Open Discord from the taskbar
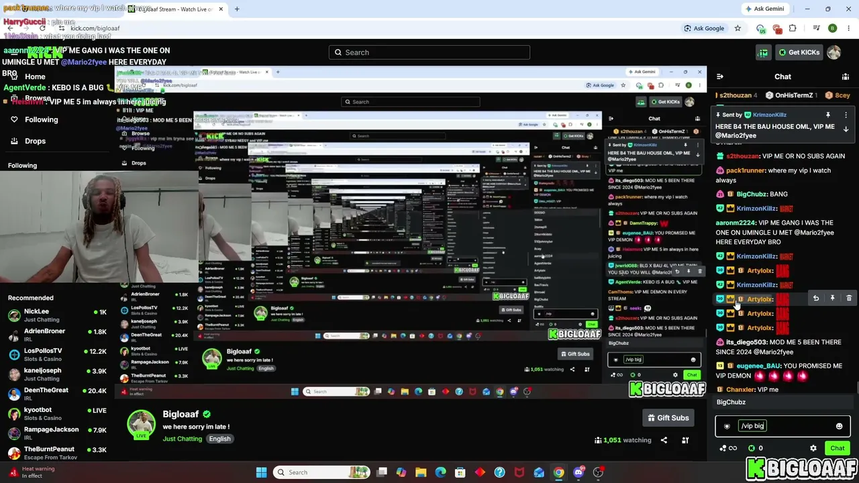The width and height of the screenshot is (859, 483). coord(578,472)
